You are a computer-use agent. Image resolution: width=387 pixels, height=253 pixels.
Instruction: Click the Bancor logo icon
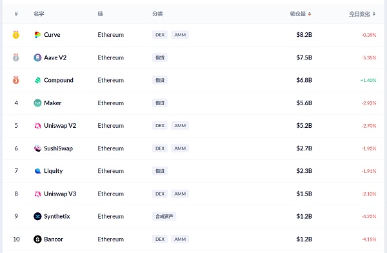37,239
